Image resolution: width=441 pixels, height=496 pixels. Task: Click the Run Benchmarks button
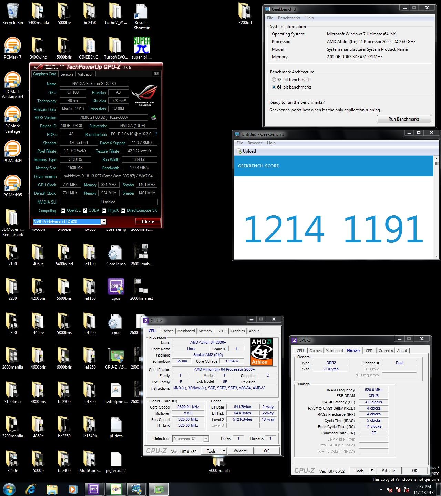pyautogui.click(x=404, y=119)
